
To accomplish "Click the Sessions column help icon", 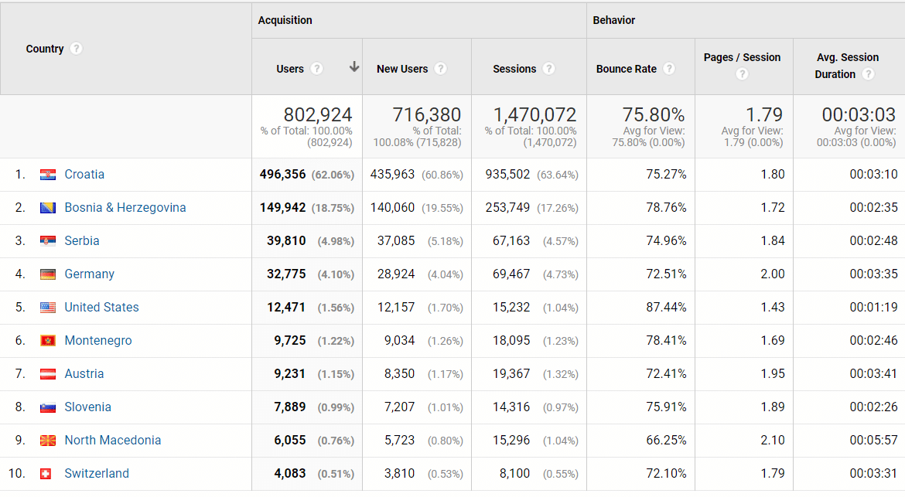I will coord(548,69).
